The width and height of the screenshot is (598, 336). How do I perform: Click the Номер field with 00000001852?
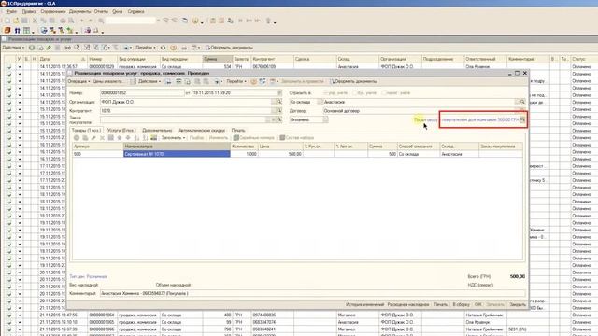(x=142, y=93)
